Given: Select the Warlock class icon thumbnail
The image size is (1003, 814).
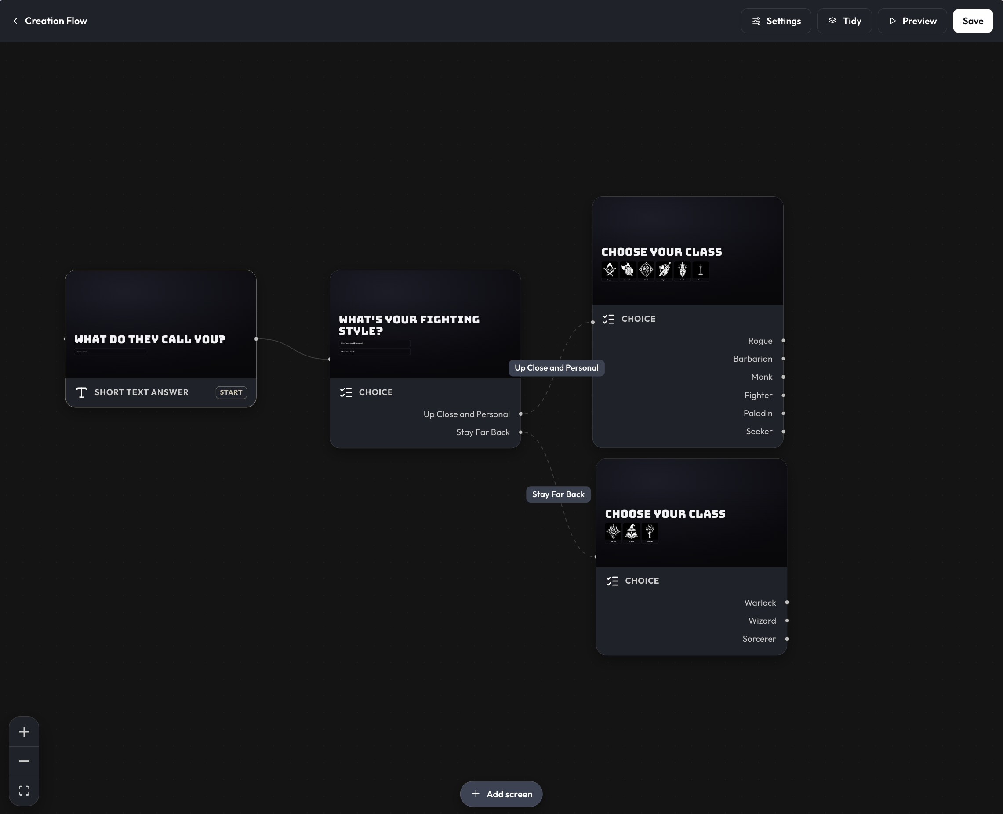Looking at the screenshot, I should coord(613,533).
